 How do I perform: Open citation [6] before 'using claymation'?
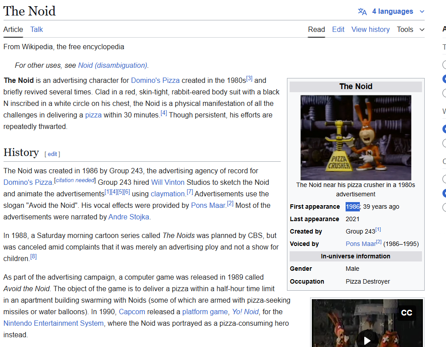click(x=127, y=192)
